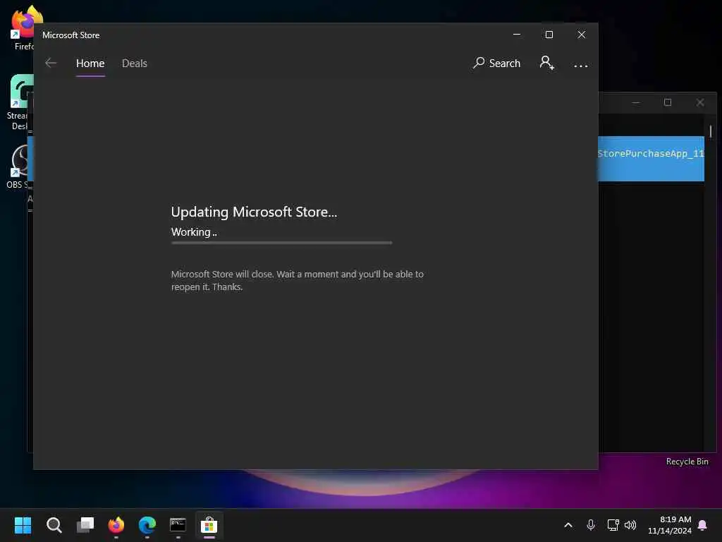Open the See more ellipsis menu
The width and height of the screenshot is (722, 542).
581,66
